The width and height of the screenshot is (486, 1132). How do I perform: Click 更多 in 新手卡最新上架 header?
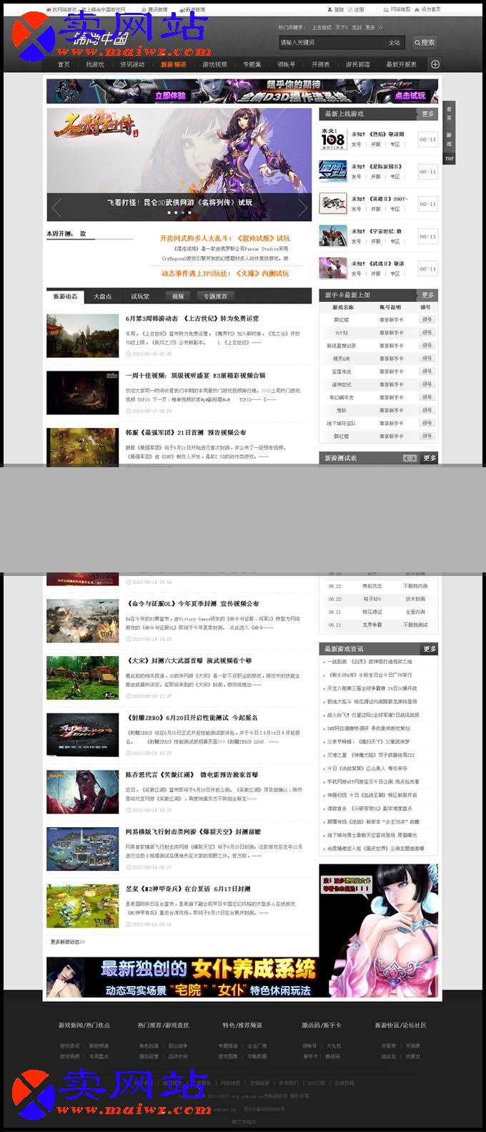click(x=427, y=295)
